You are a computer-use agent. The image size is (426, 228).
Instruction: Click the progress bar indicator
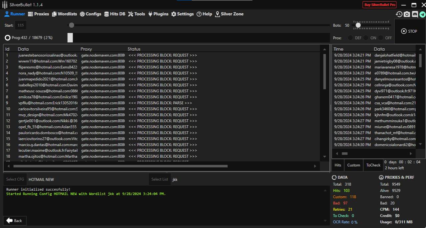pyautogui.click(x=70, y=38)
